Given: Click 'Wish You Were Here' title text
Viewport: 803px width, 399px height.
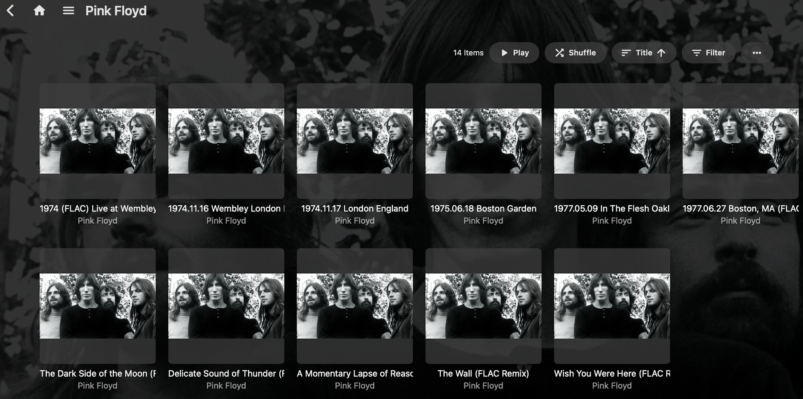Looking at the screenshot, I should (612, 374).
